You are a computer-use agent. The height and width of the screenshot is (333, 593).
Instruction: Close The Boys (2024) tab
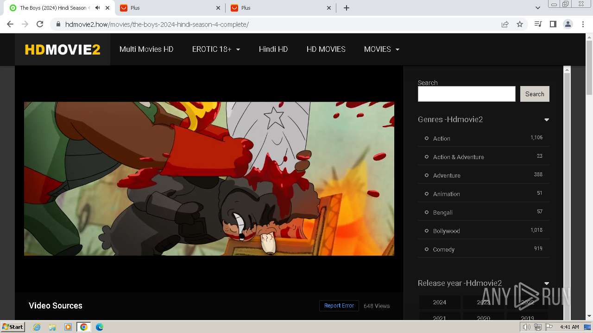[107, 8]
